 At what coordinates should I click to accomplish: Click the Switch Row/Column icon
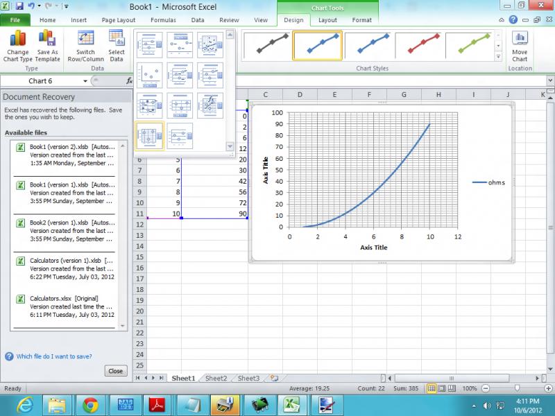coord(86,43)
